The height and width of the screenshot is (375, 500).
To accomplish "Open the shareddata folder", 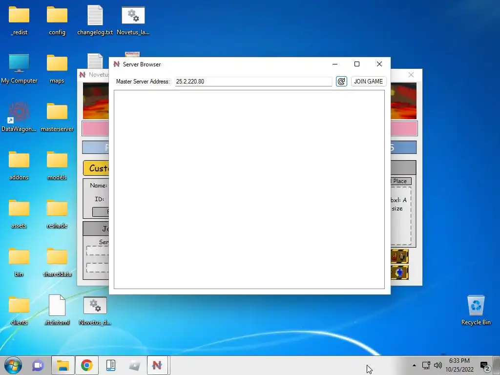I will pos(57,262).
